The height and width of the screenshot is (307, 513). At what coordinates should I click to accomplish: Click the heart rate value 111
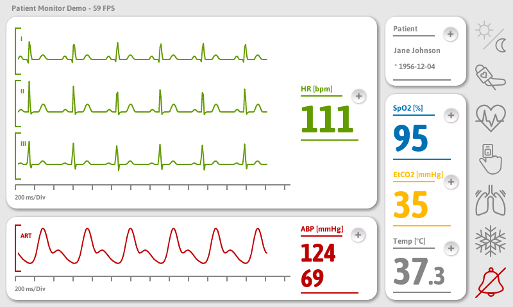coord(327,120)
